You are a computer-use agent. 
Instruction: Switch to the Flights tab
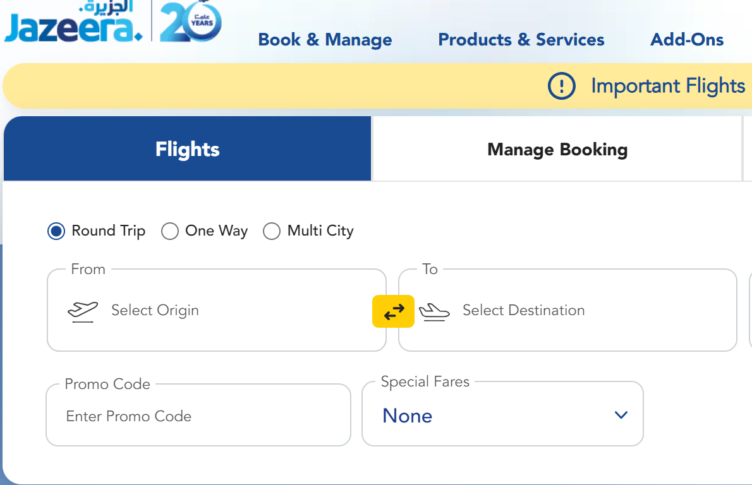187,150
